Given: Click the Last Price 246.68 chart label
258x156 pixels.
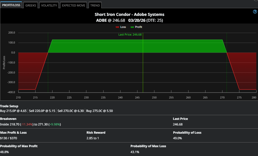Looking at the screenshot, I should coord(130,34).
